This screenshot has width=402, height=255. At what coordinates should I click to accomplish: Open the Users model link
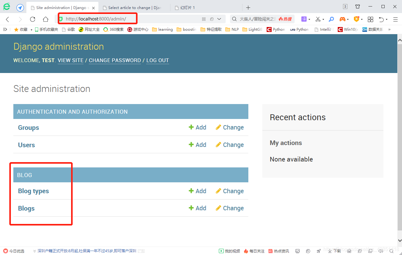coord(26,145)
